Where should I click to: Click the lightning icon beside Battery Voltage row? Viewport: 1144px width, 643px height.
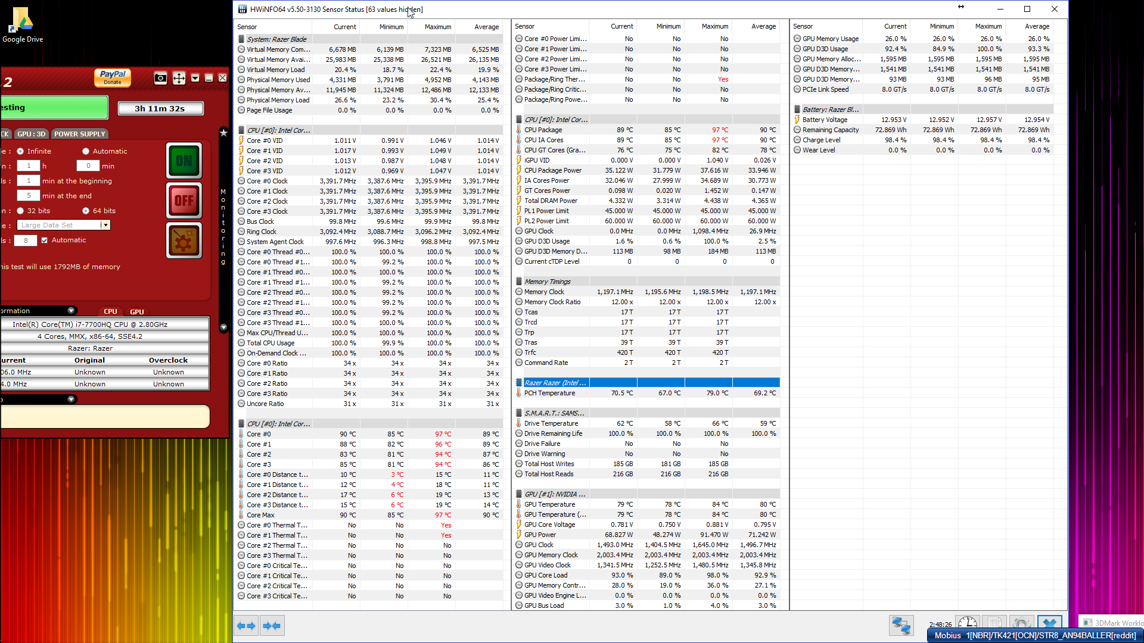click(797, 120)
